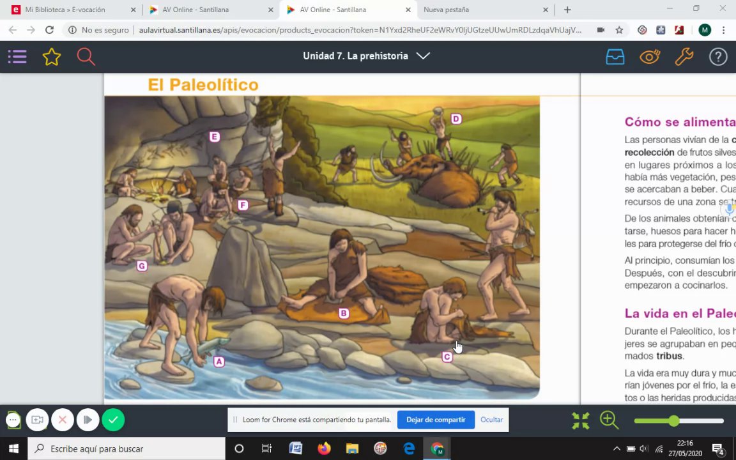Click label D above the mammoth hunters
Screen dimensions: 736x460
tap(456, 119)
